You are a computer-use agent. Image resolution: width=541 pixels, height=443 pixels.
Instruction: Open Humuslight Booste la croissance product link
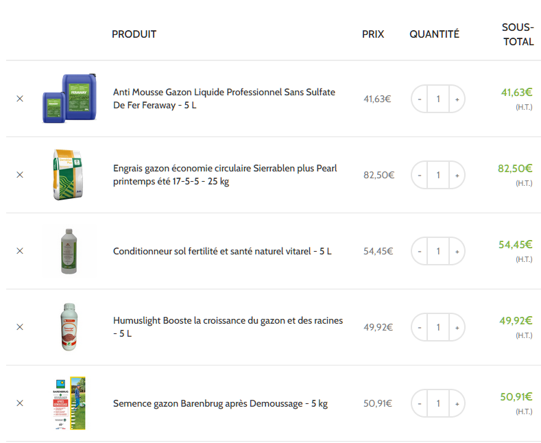click(x=228, y=326)
